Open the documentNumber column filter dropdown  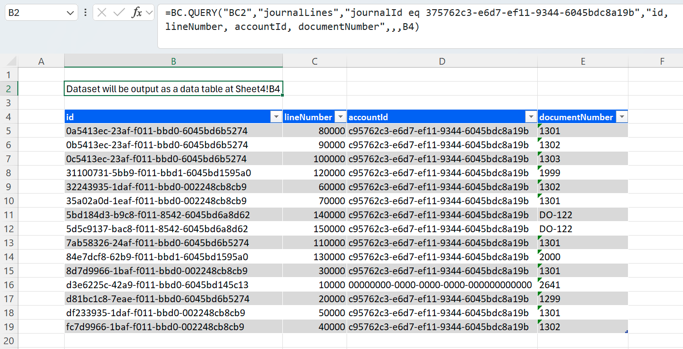point(622,117)
